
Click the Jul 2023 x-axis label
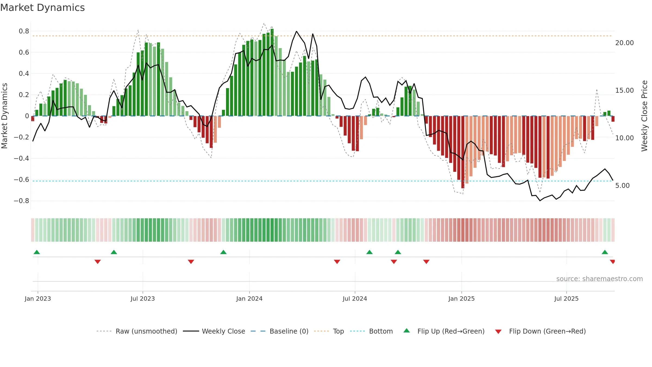point(143,298)
